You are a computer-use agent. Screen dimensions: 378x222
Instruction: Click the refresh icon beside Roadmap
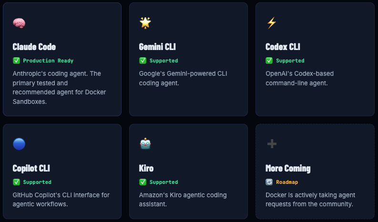[x=269, y=182]
